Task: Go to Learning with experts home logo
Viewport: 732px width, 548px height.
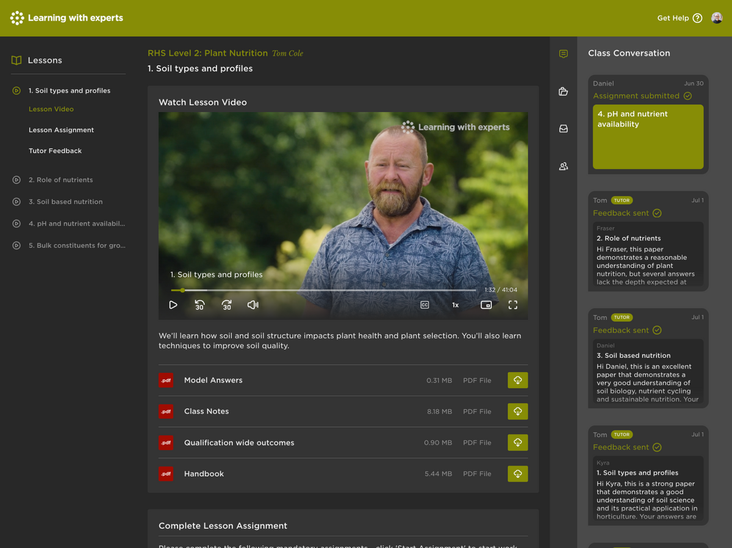Action: tap(67, 18)
